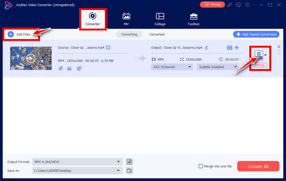The image size is (286, 181).
Task: Expand the format profile dropdown arrow
Action: click(x=266, y=55)
